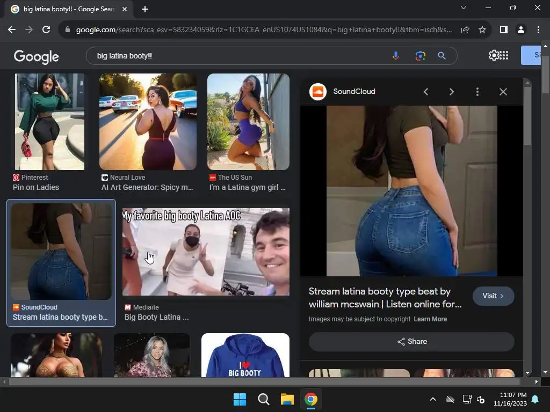550x412 pixels.
Task: Open Google quick settings gear
Action: pyautogui.click(x=494, y=55)
